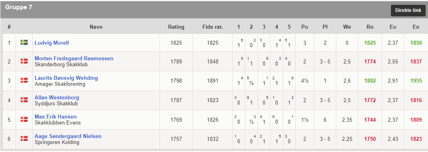
Task: Select the Laurits Bønsvig Wehding name link
Action: (x=66, y=78)
